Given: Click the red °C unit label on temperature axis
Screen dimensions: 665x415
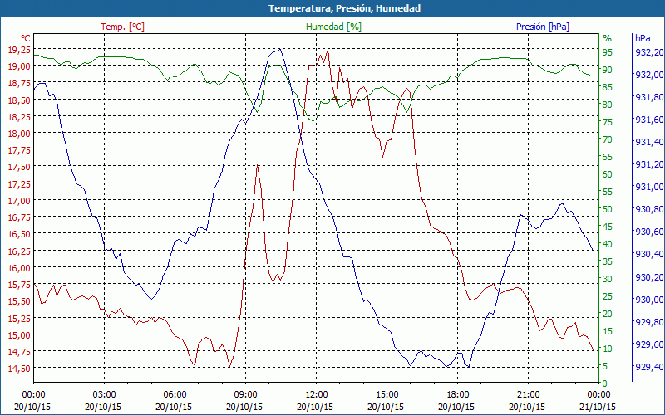Looking at the screenshot, I should 26,38.
